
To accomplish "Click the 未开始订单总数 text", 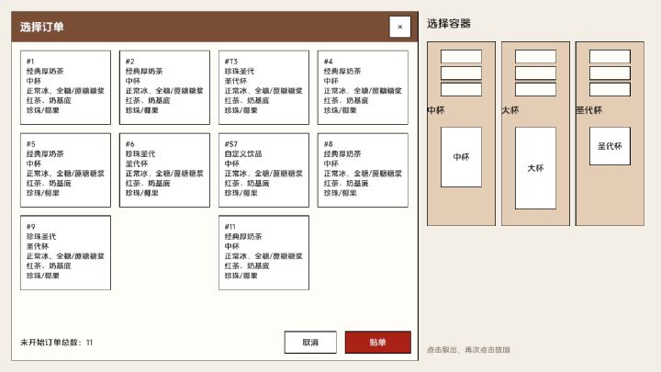I will pos(57,342).
